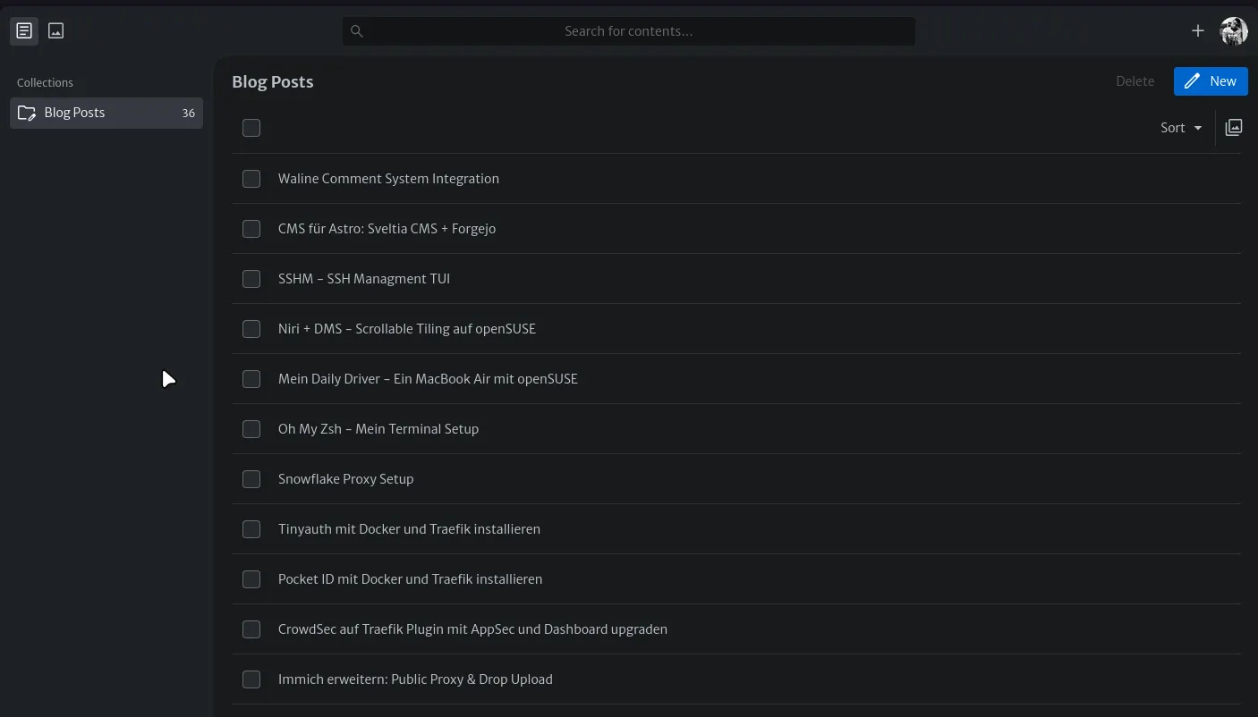Click the pencil icon on New button
The height and width of the screenshot is (717, 1258).
pos(1192,81)
